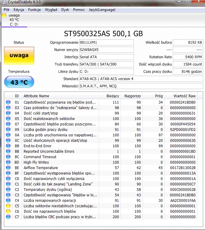Click the Oprogramowanie field 0011LVM1

point(107,42)
